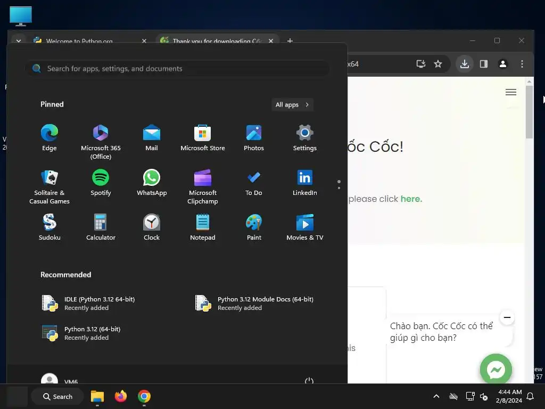The height and width of the screenshot is (409, 545).
Task: Bookmark this page with star icon
Action: (x=438, y=64)
